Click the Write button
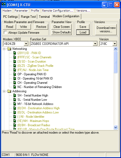 tap(24, 27)
